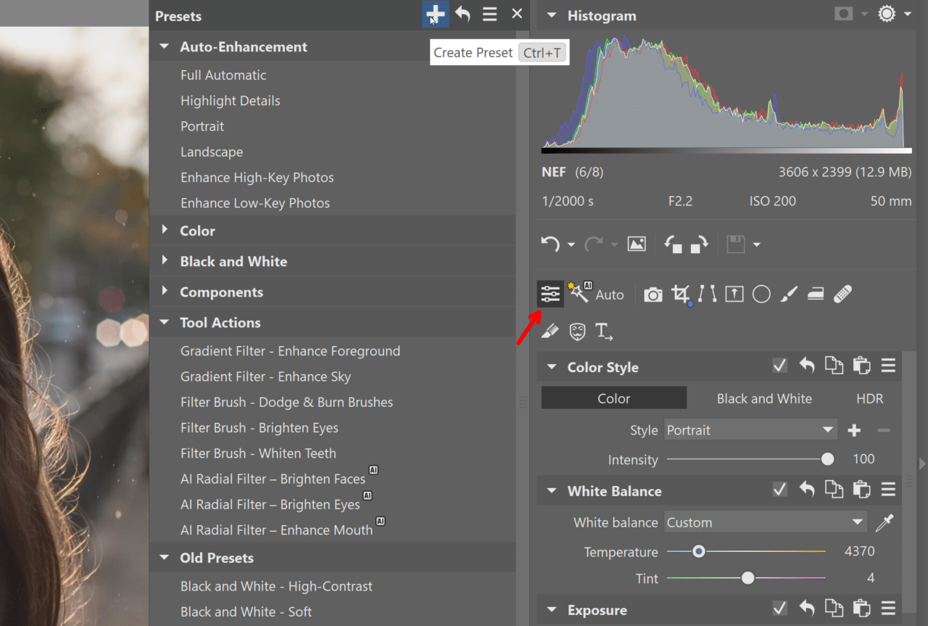928x626 pixels.
Task: Disable the White Balance section checkbox
Action: (x=779, y=489)
